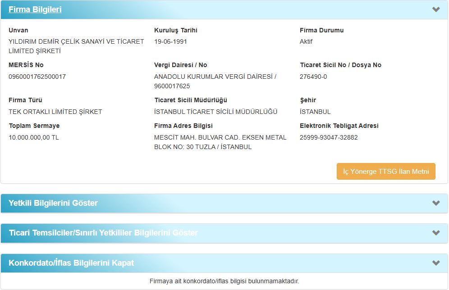Screen dimensions: 449x290
Task: Click the Elektronik Tebligat Adresi label
Action: tap(339, 126)
